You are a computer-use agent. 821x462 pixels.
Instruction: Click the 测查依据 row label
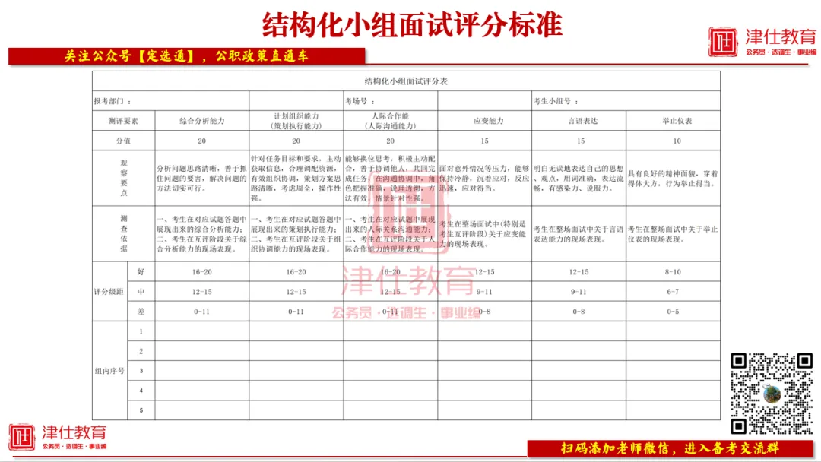coord(124,233)
